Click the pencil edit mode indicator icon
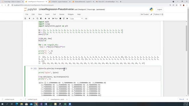 [x=151, y=14]
